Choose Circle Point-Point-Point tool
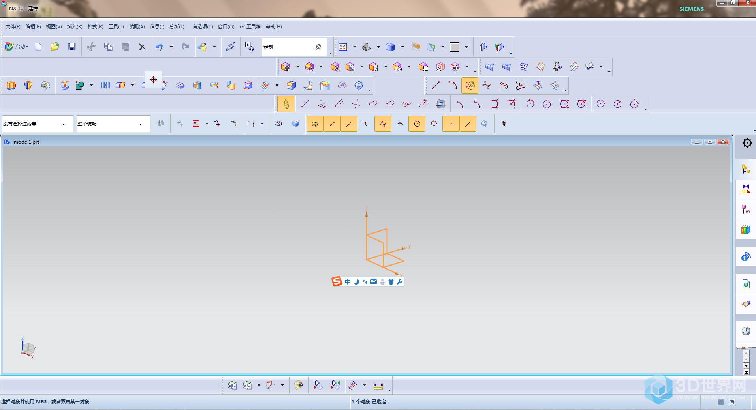 [530, 104]
